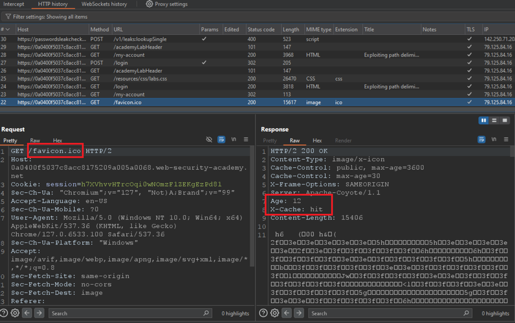This screenshot has height=323, width=515.
Task: Click the filter funnel icon
Action: (8, 16)
